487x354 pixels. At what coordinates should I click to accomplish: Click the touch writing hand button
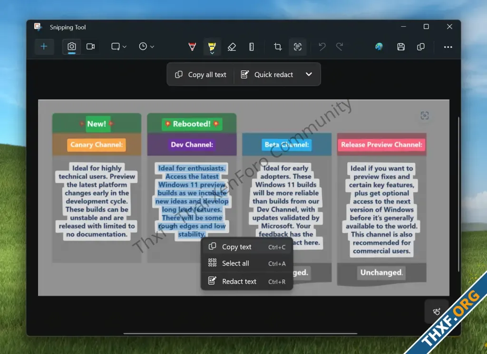[437, 312]
